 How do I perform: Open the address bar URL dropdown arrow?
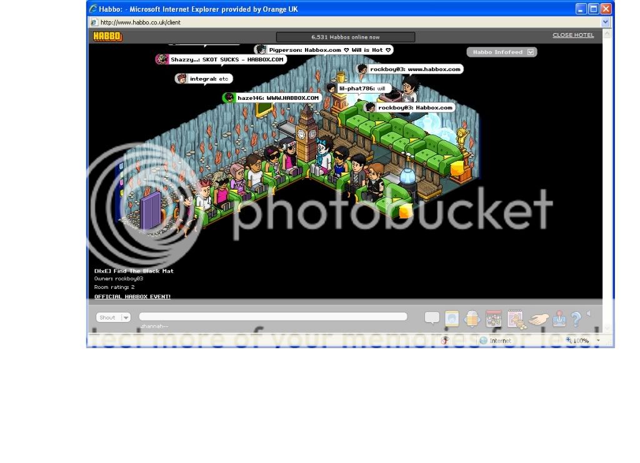605,22
